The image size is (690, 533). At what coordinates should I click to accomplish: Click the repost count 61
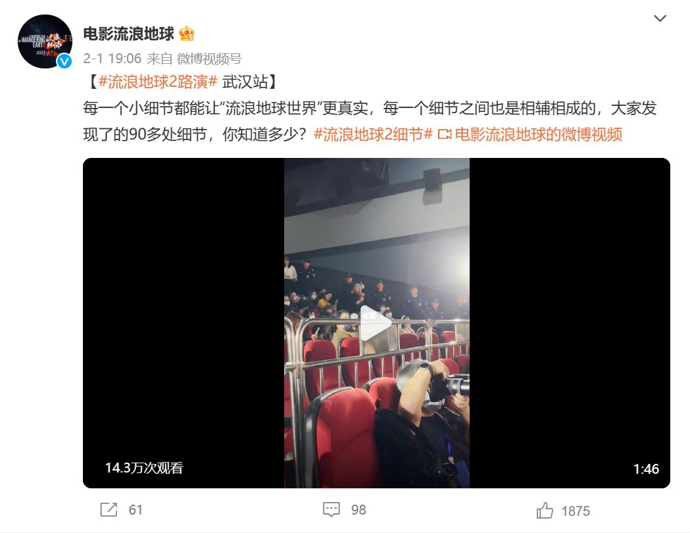point(136,510)
